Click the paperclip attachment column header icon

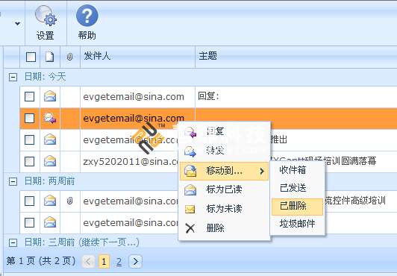tap(69, 57)
